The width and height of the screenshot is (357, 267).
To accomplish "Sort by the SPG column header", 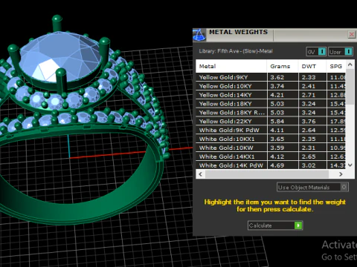I will click(336, 66).
